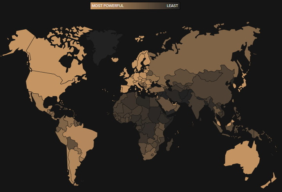Select Turkey on the map
282x192 pixels.
[x=156, y=89]
